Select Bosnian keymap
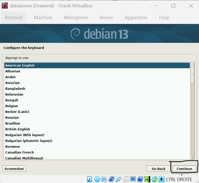Image resolution: width=199 pixels, height=183 pixels. tap(97, 117)
